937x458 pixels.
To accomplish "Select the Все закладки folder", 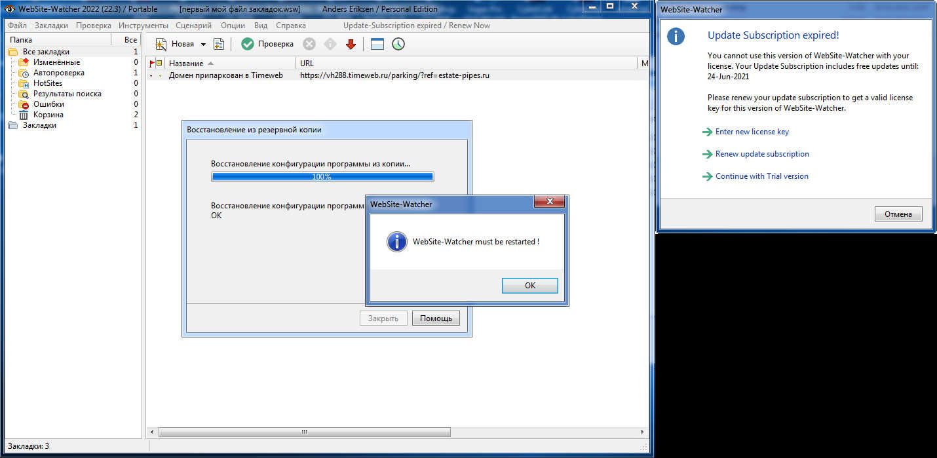I will pos(46,52).
